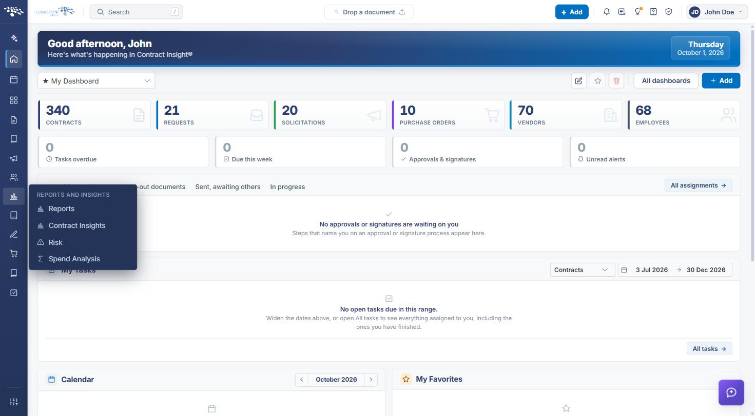Click the bar chart reports icon in the sidebar
The image size is (755, 416).
14,196
